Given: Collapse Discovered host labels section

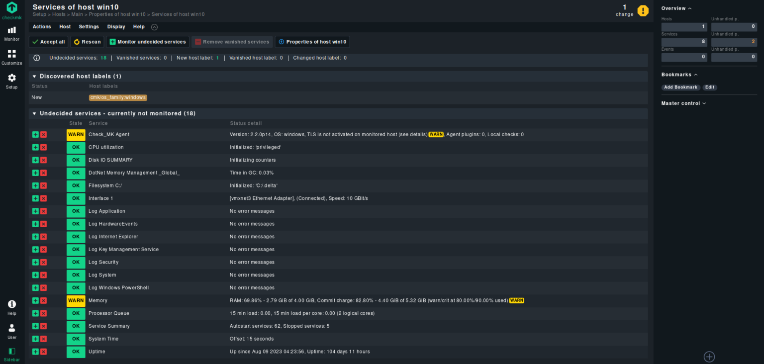Looking at the screenshot, I should pyautogui.click(x=34, y=77).
